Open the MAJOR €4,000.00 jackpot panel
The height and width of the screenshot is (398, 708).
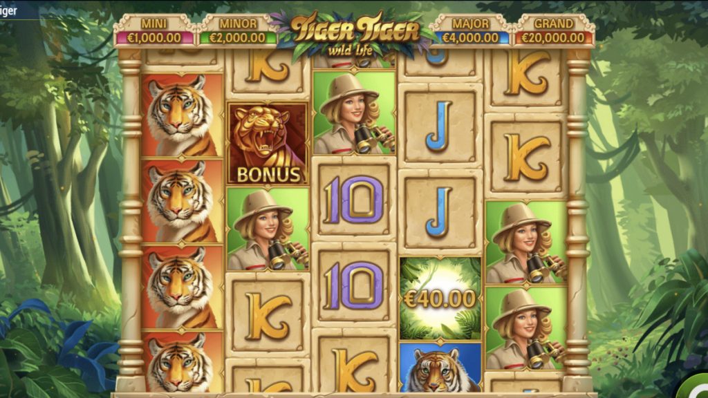click(470, 31)
